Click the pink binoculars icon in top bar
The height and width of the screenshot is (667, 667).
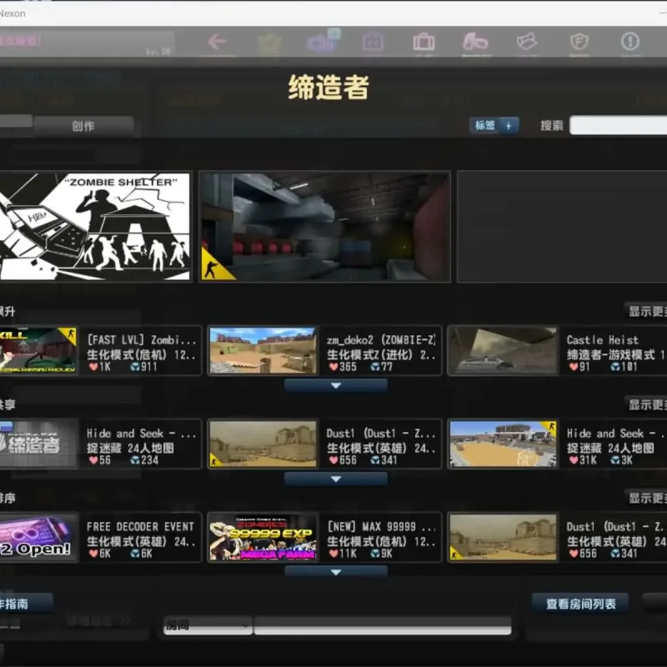pos(475,42)
